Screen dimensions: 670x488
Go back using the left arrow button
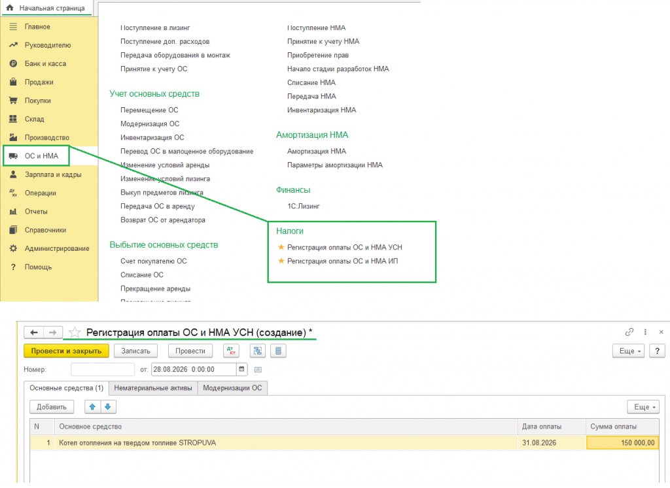34,333
